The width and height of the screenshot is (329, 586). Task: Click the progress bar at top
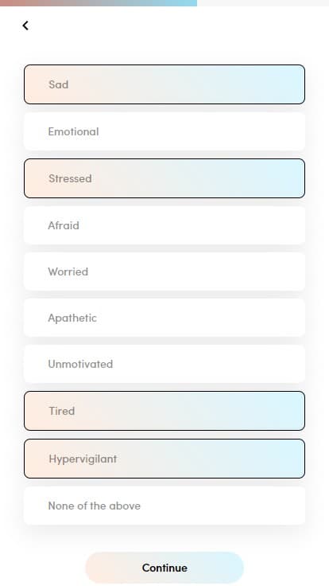164,3
